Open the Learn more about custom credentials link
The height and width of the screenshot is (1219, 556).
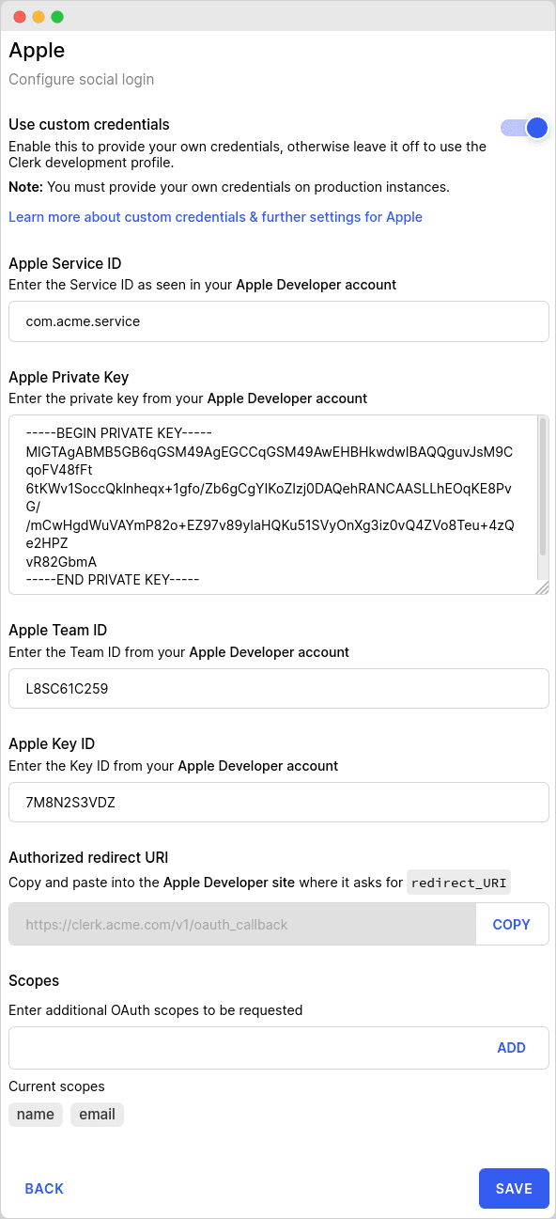[215, 217]
